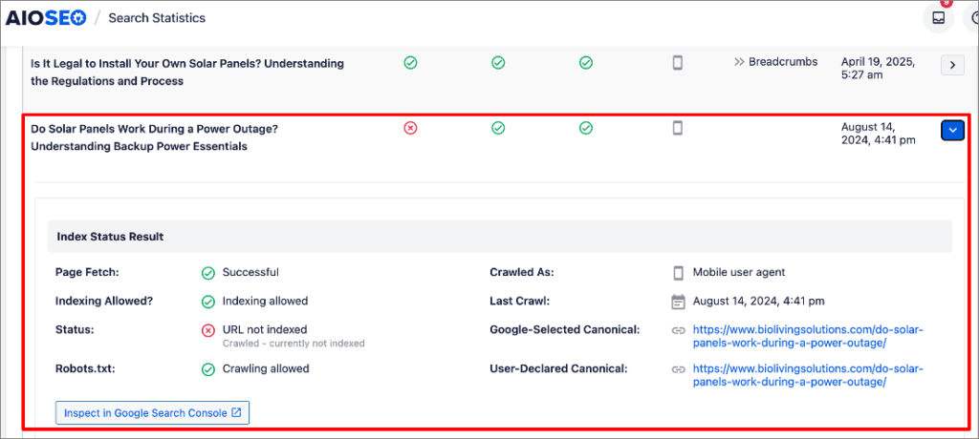Click the Crawling allowed check icon
This screenshot has height=439, width=979.
pyautogui.click(x=207, y=369)
